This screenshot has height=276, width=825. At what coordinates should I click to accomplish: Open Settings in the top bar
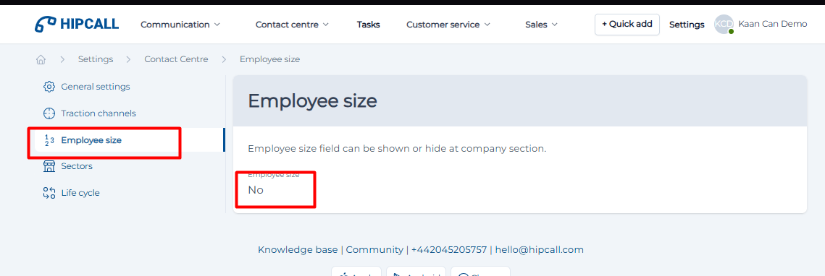pyautogui.click(x=687, y=24)
